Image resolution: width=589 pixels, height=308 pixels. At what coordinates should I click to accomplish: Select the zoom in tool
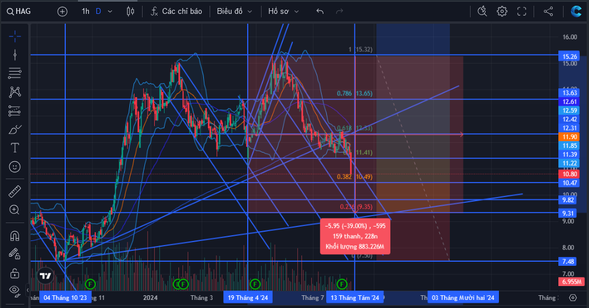14,210
